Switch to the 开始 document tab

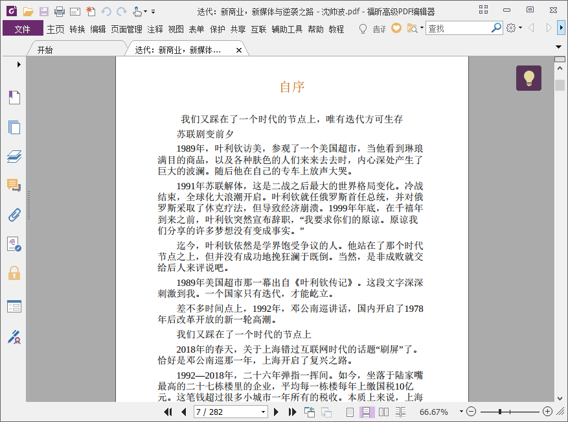click(45, 50)
